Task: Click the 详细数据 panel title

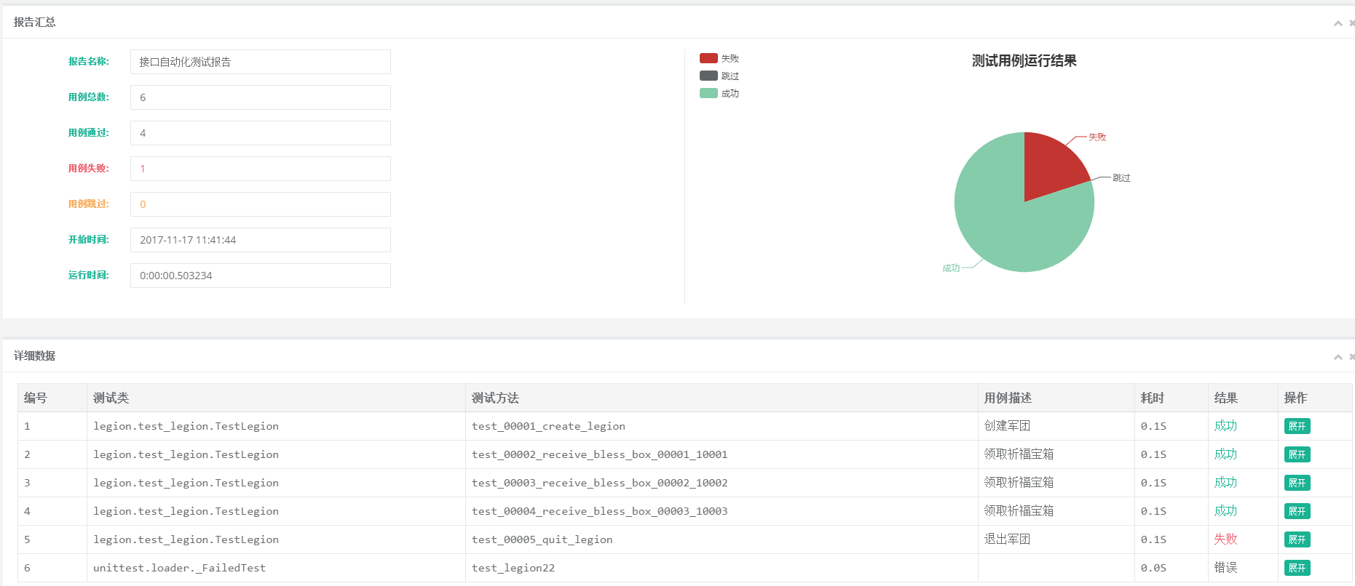Action: tap(34, 356)
